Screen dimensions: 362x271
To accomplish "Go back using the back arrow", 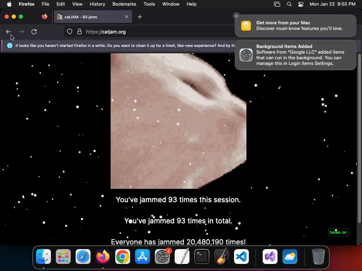I will tap(8, 31).
